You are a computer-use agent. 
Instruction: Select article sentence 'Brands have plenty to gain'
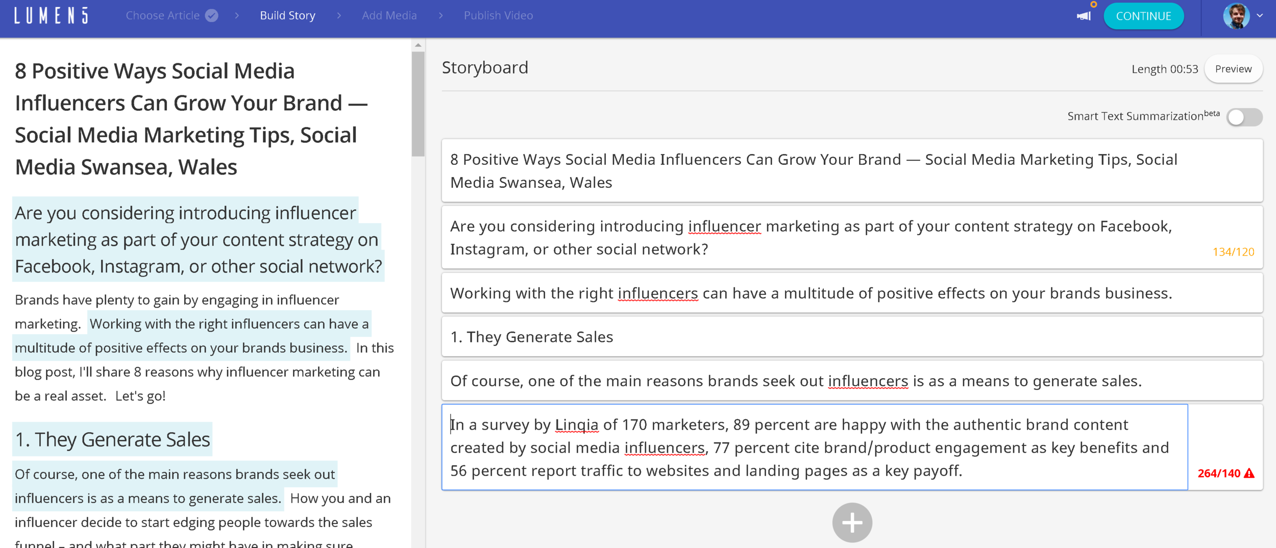tap(177, 312)
